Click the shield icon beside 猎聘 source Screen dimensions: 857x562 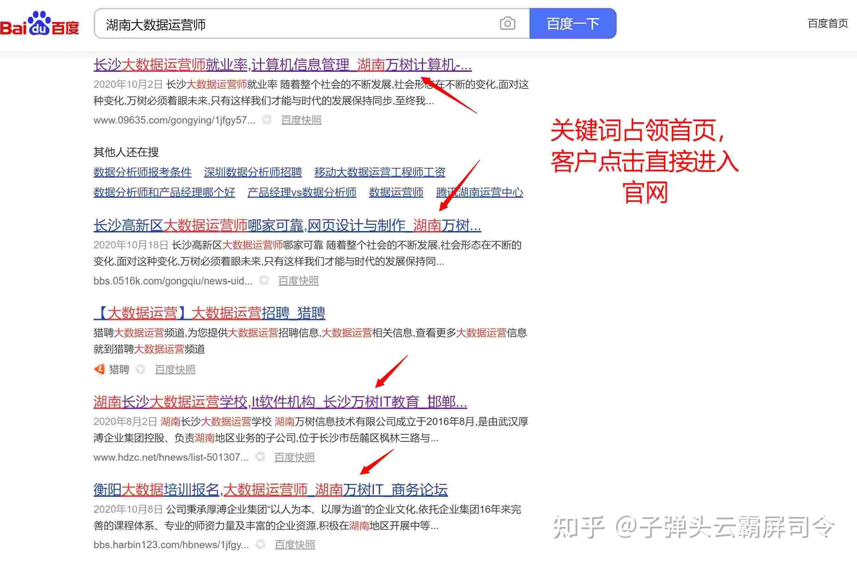[x=141, y=369]
